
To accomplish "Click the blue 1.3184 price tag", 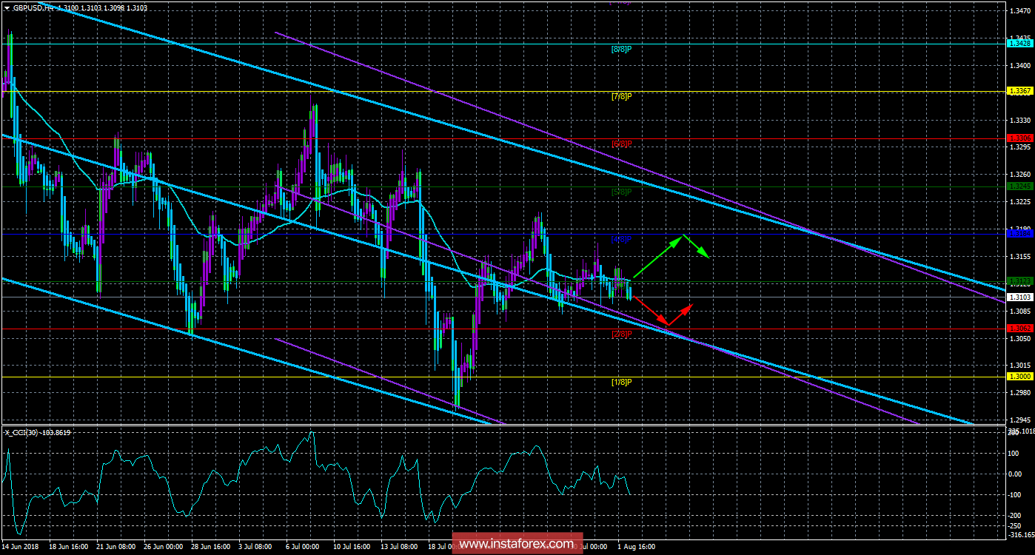I will pyautogui.click(x=1020, y=234).
